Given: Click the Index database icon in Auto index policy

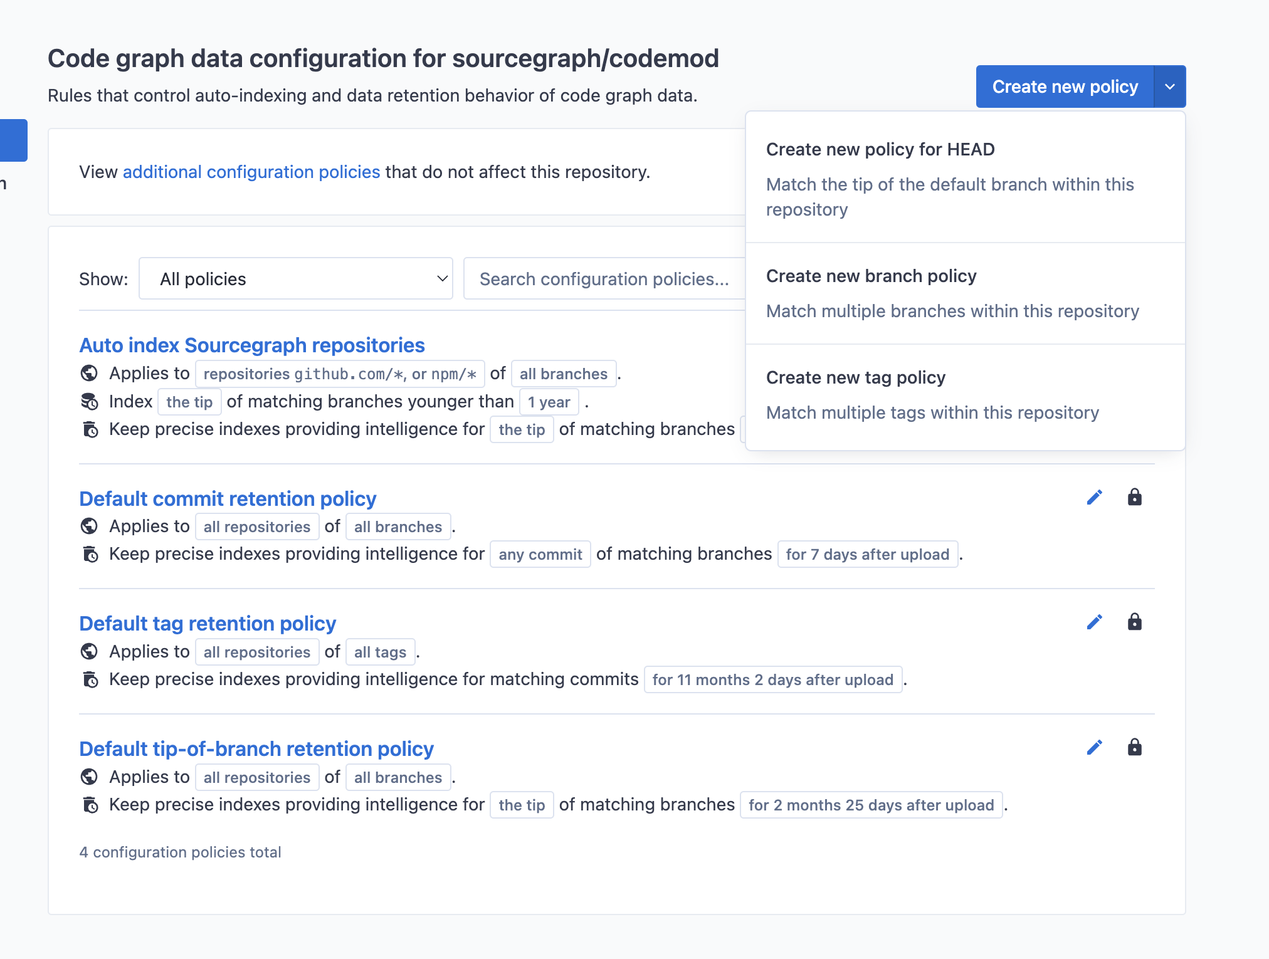Looking at the screenshot, I should click(x=90, y=402).
